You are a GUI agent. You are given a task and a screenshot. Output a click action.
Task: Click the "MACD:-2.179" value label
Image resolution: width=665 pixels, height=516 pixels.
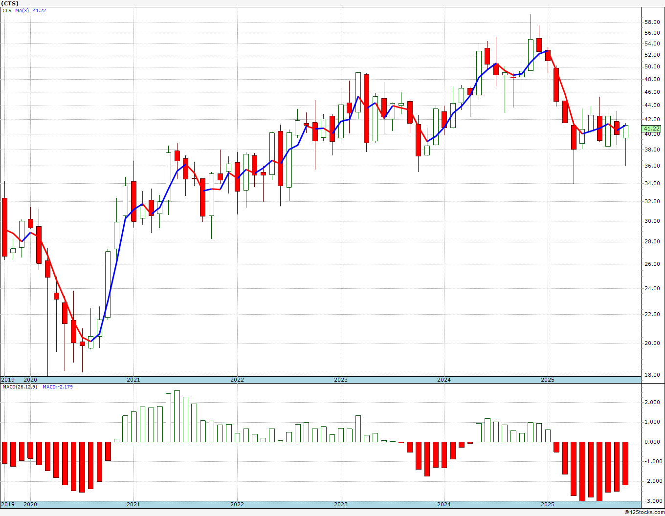tap(58, 387)
